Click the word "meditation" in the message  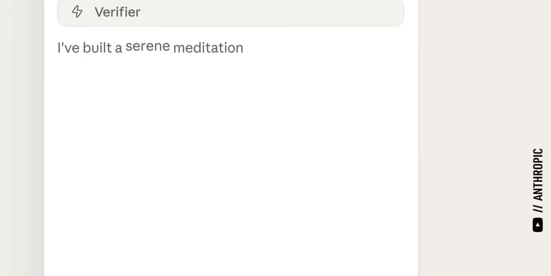(x=208, y=48)
